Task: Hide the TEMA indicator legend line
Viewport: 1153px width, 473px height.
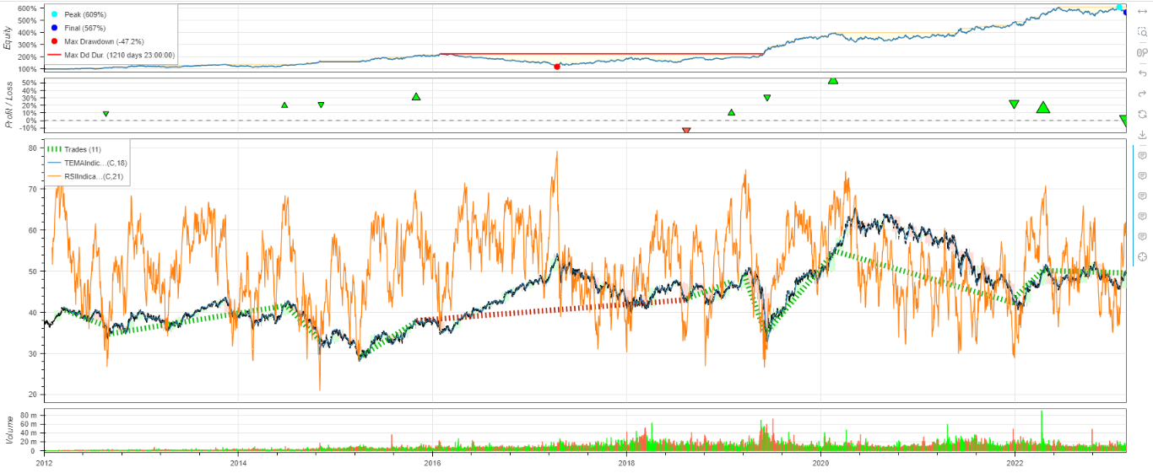Action: tap(95, 163)
